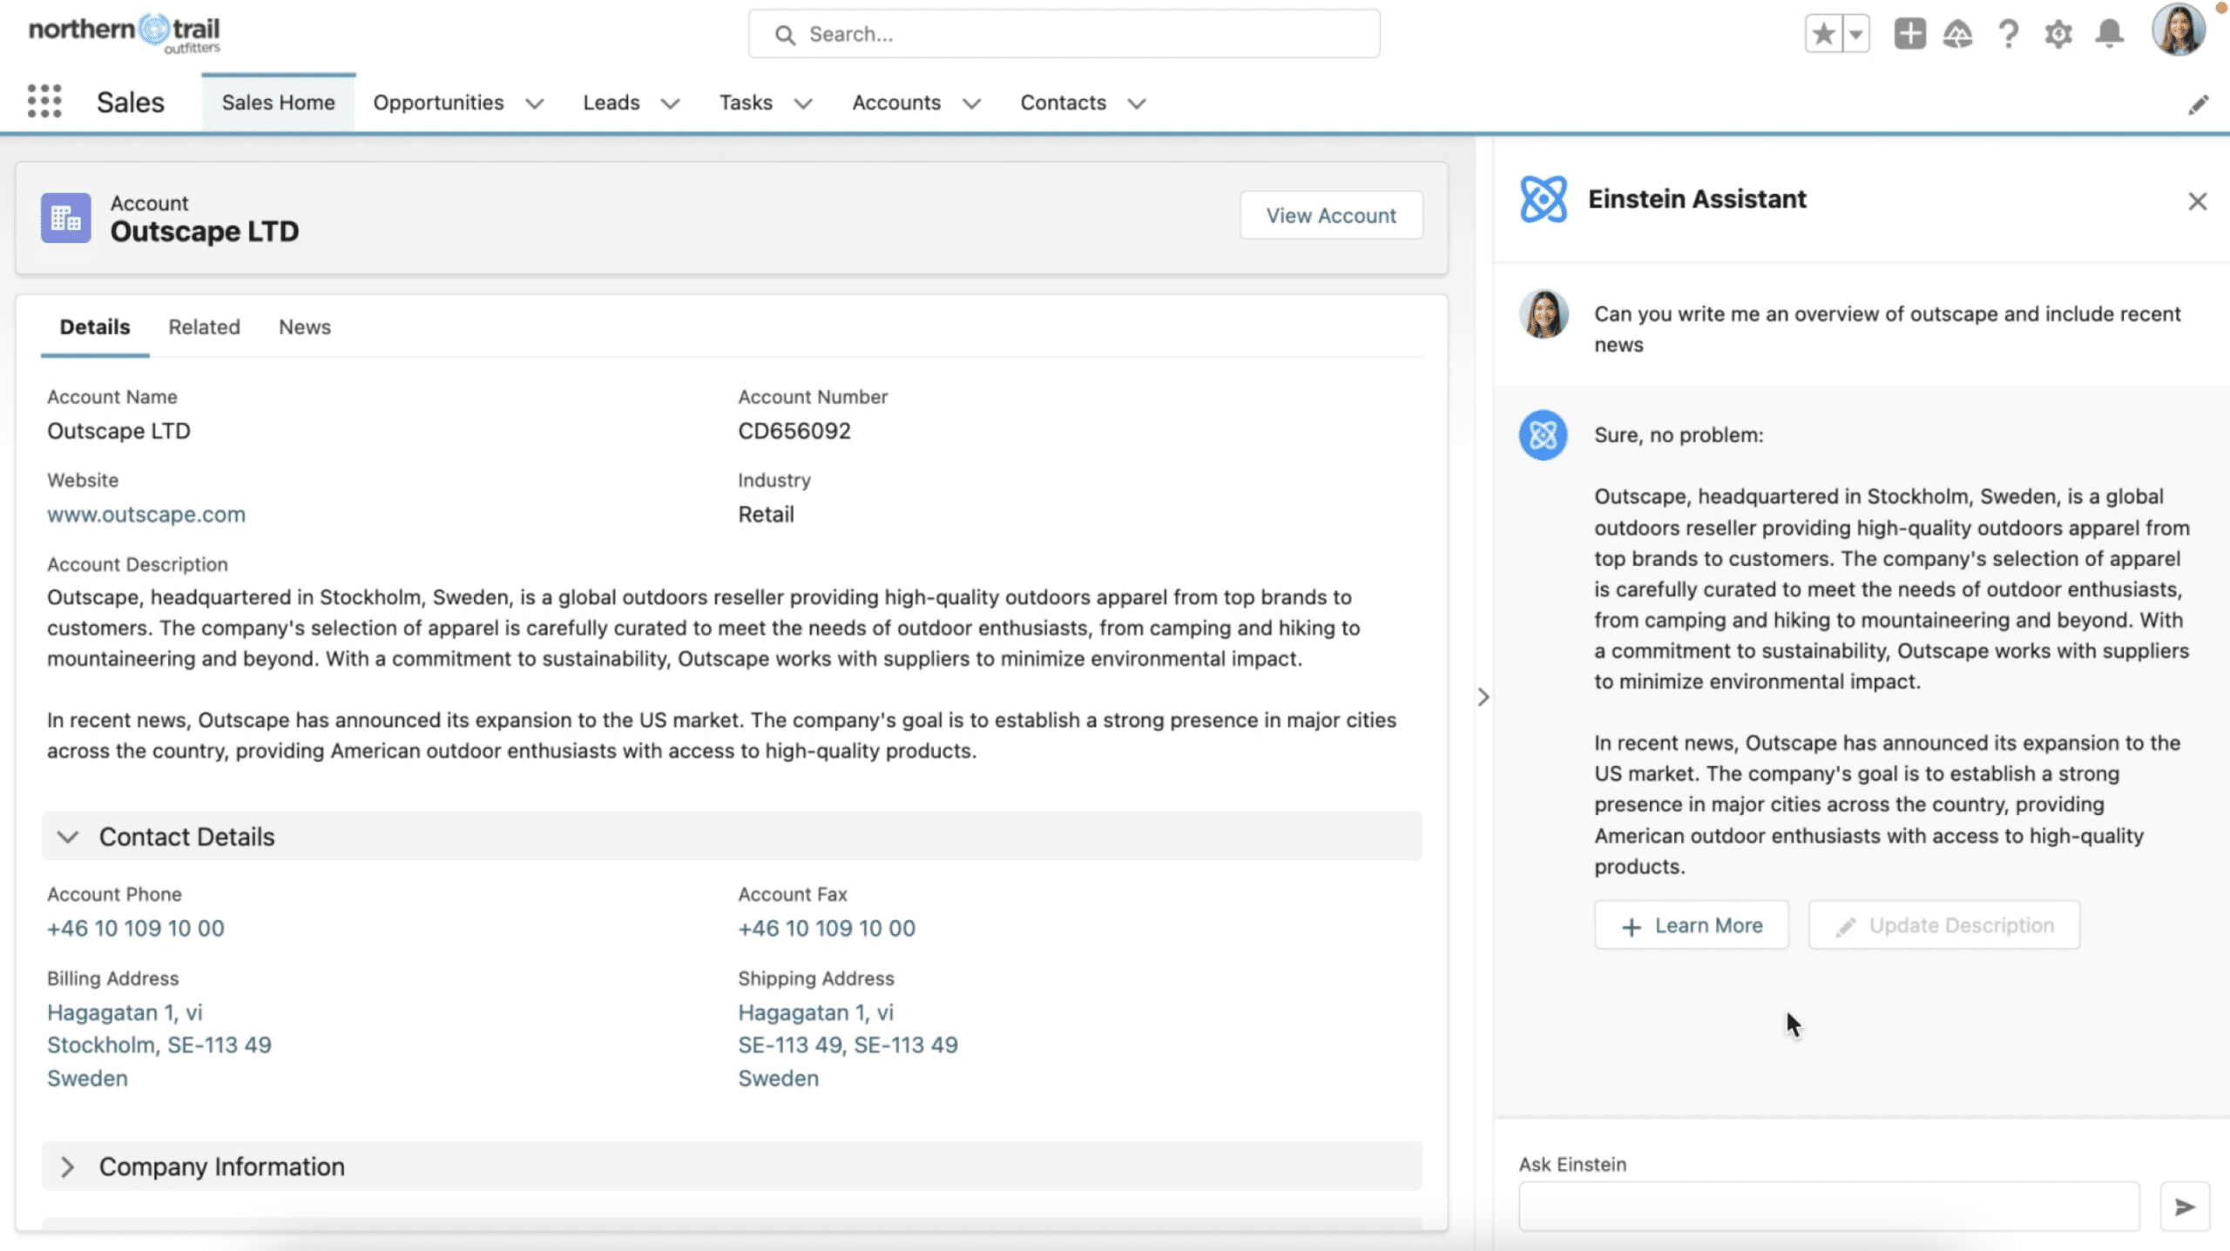This screenshot has width=2230, height=1251.
Task: Open the Help question mark icon
Action: tap(2009, 34)
